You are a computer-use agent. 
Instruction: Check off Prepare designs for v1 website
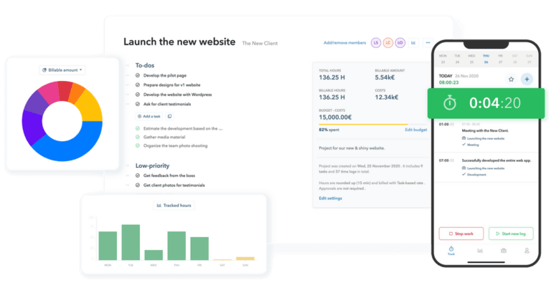138,85
